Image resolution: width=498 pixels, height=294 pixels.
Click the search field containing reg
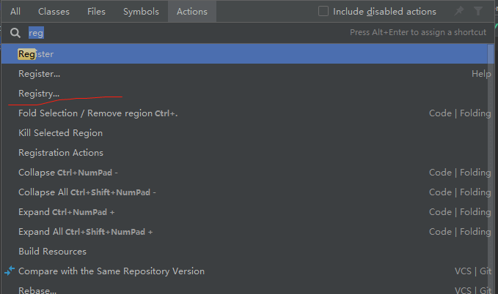click(x=183, y=33)
